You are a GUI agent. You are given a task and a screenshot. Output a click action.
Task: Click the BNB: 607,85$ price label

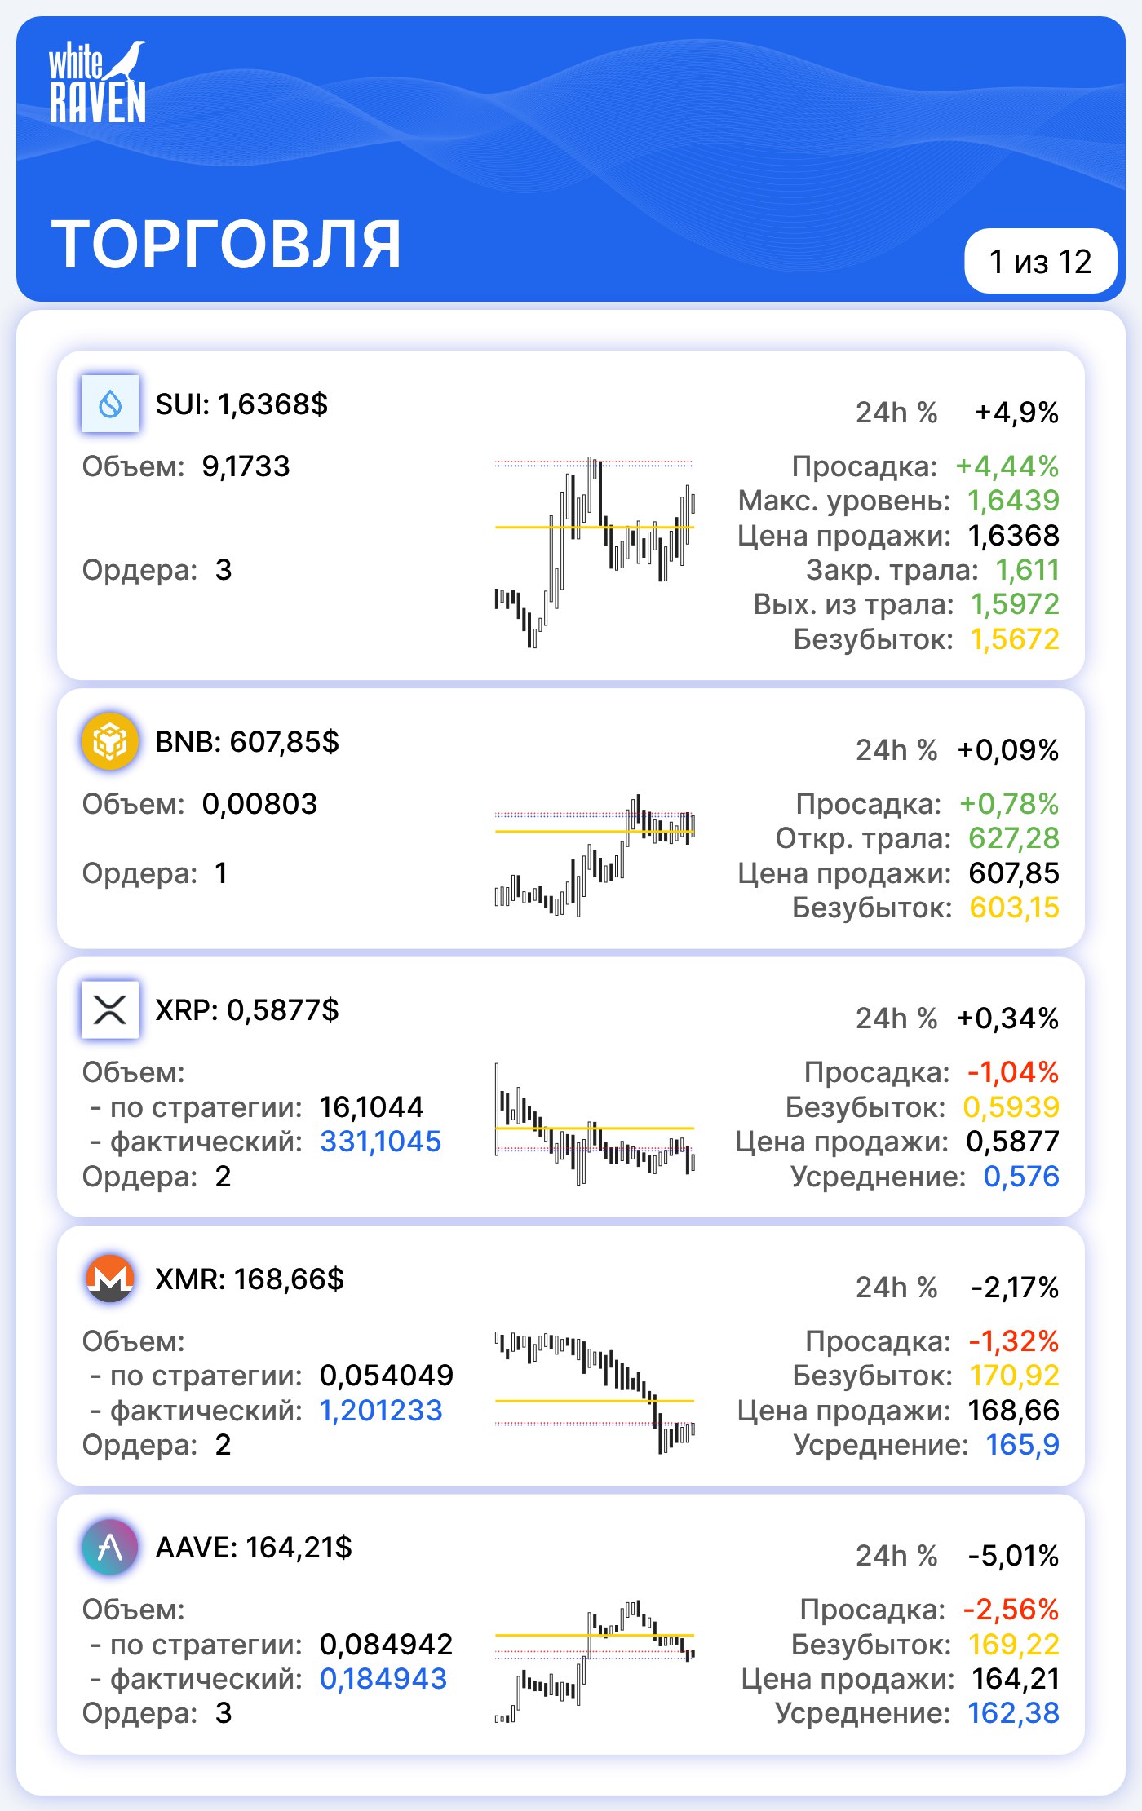coord(247,741)
